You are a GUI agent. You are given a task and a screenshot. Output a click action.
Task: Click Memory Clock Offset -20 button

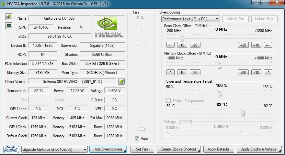195,73
